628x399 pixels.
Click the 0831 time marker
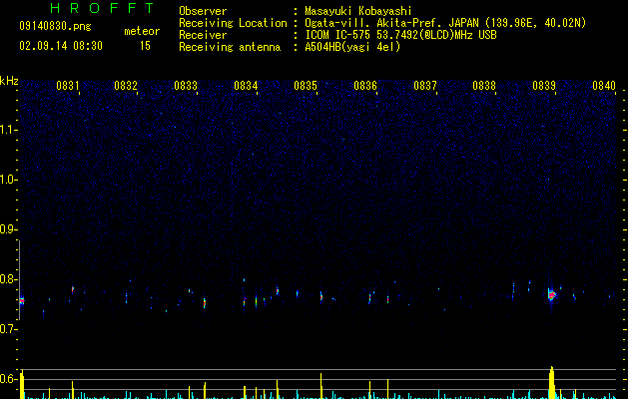67,86
